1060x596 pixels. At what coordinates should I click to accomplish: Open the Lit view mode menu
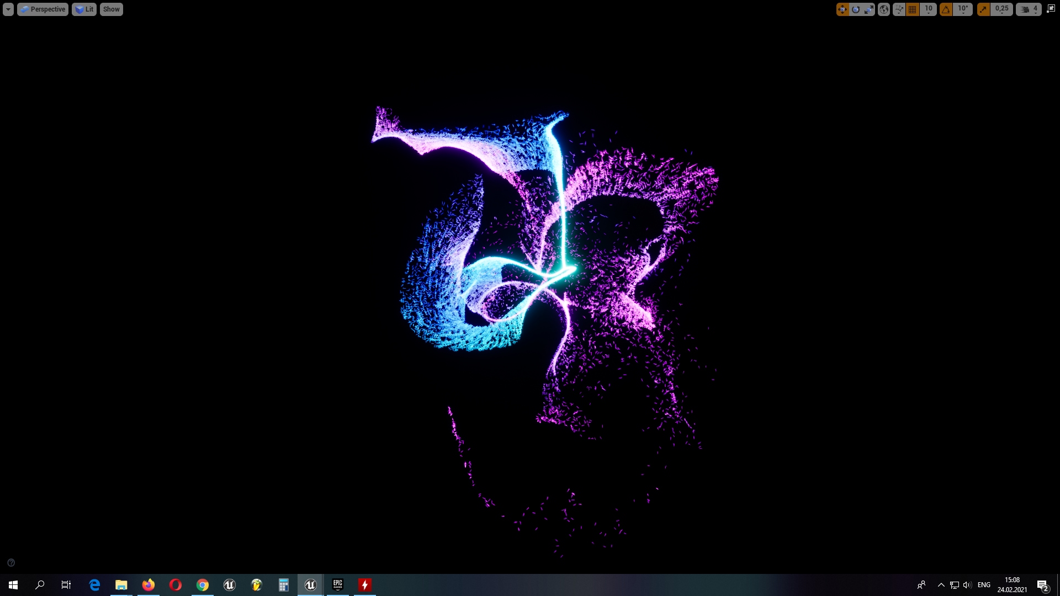84,9
